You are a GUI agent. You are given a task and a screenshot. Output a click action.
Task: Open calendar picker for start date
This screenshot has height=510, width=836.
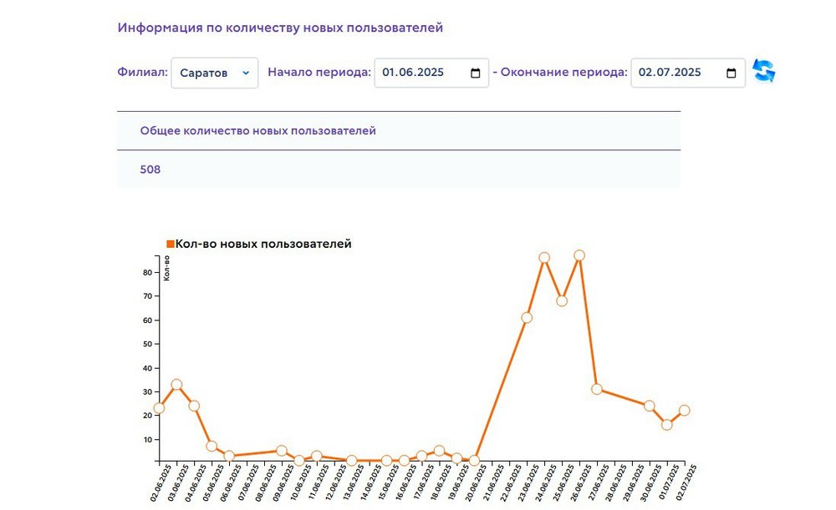pos(475,73)
